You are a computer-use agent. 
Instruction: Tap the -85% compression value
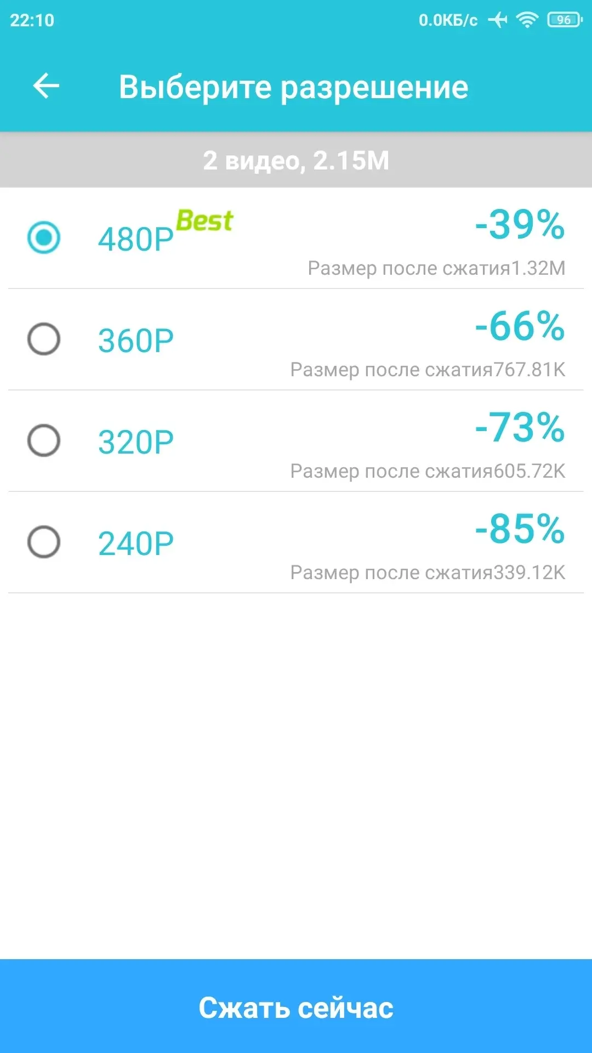tap(520, 529)
